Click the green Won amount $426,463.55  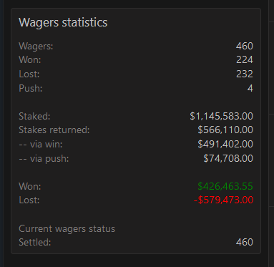tap(225, 186)
